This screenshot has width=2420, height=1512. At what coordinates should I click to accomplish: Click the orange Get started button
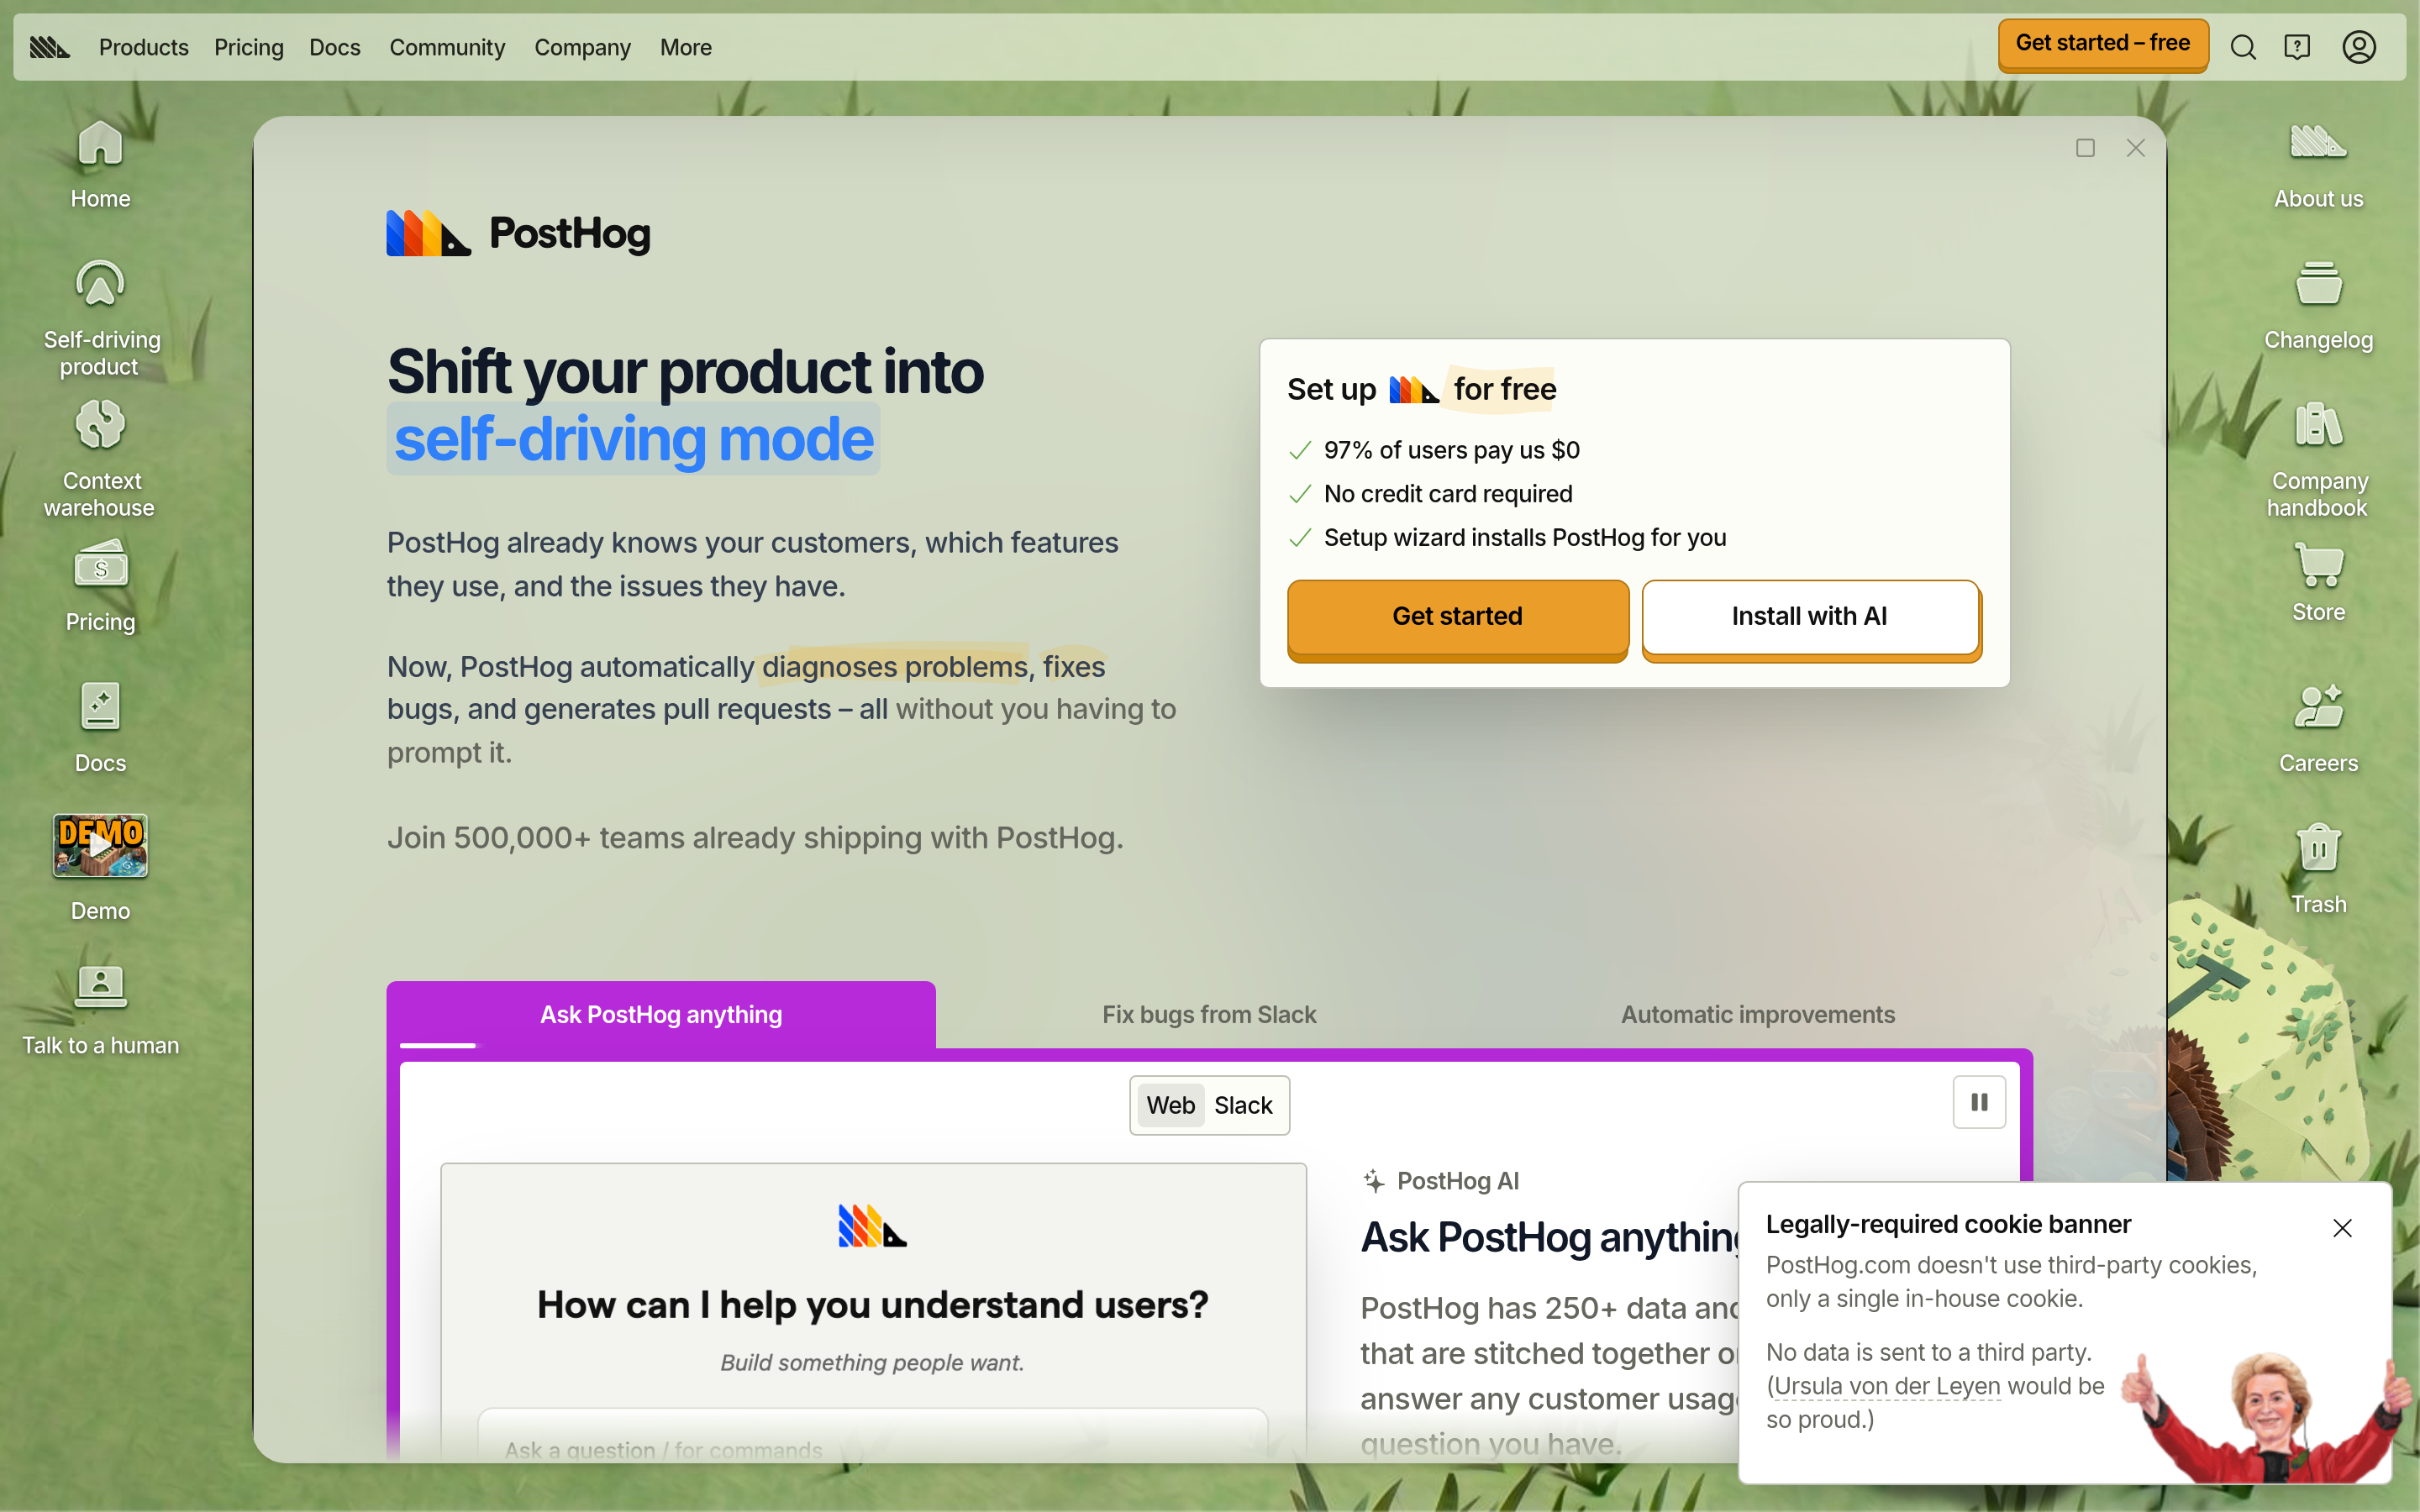pyautogui.click(x=1458, y=618)
